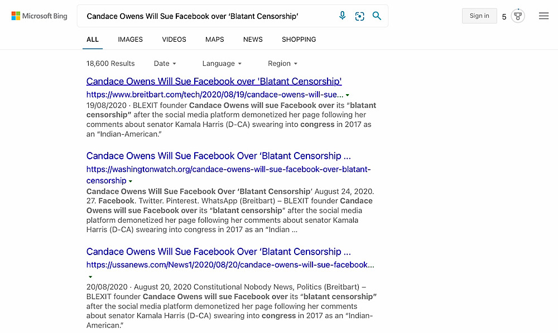This screenshot has height=333, width=558.
Task: Click the magnifying glass search icon
Action: pyautogui.click(x=377, y=16)
